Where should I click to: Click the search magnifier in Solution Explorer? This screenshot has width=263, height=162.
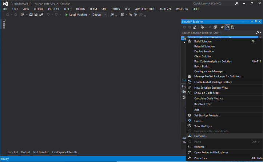(x=257, y=33)
